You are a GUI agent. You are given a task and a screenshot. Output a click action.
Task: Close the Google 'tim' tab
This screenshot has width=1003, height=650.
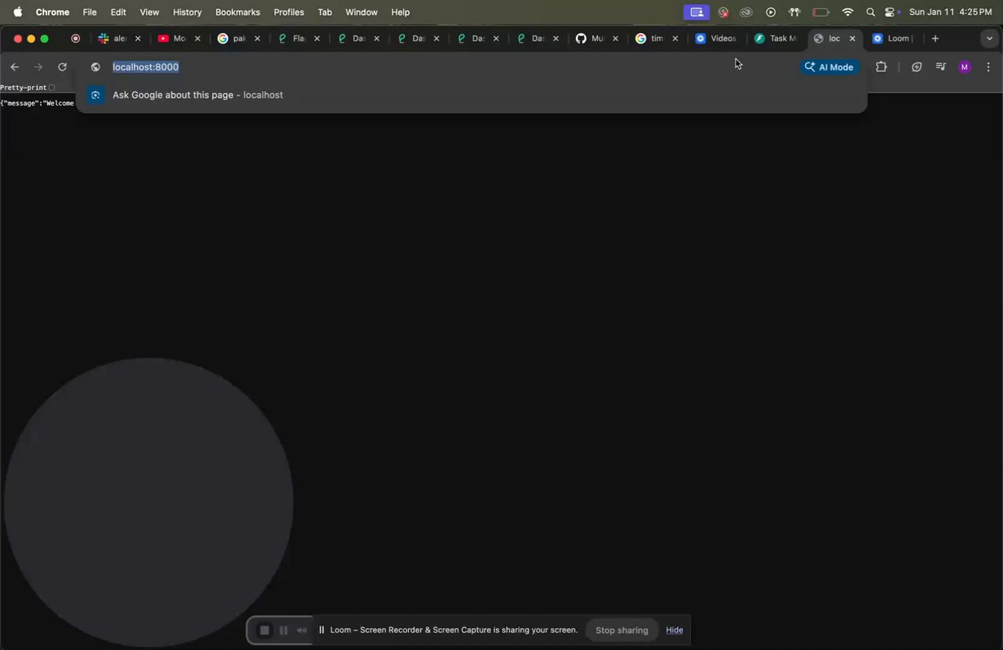[x=675, y=38]
